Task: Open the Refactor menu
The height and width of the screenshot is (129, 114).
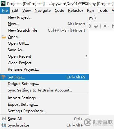Action: tap(75, 11)
